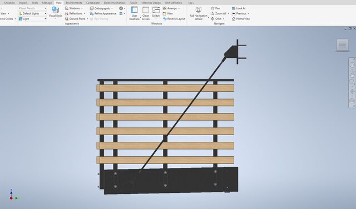Activate the Clean Screen icon
The image size is (356, 209).
[x=146, y=10]
